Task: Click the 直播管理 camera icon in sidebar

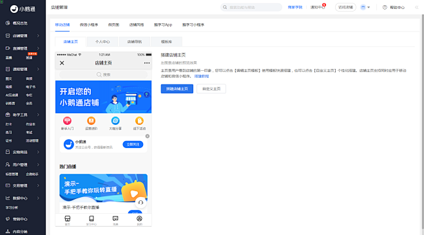Action: [x=8, y=48]
